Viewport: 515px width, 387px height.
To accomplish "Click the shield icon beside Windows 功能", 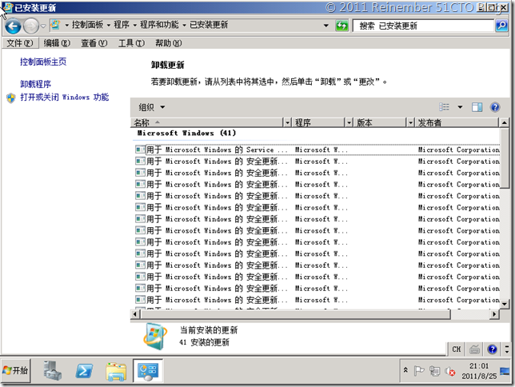I will click(11, 98).
